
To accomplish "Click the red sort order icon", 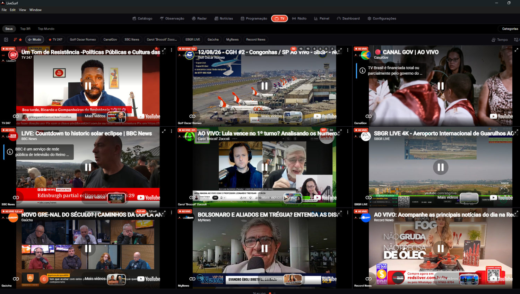I will [15, 40].
